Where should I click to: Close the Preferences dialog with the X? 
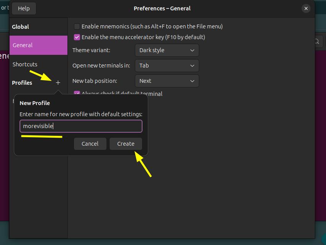[x=306, y=8]
